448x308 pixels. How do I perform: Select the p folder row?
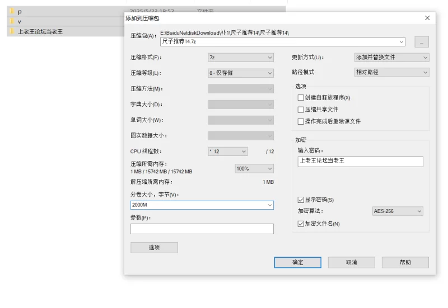[x=65, y=12]
